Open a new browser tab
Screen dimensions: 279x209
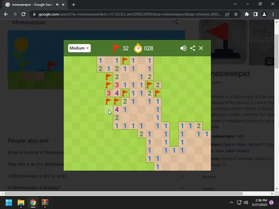tap(74, 5)
